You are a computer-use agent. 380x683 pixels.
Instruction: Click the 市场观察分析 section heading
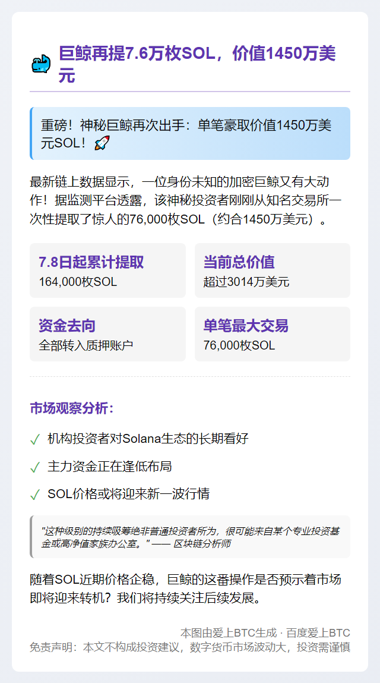(72, 408)
